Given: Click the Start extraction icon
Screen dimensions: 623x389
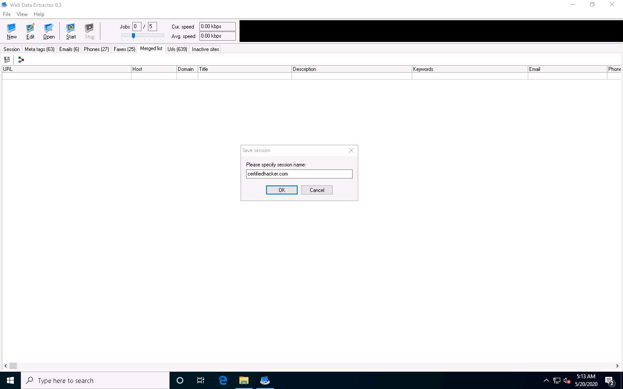Looking at the screenshot, I should pyautogui.click(x=71, y=31).
